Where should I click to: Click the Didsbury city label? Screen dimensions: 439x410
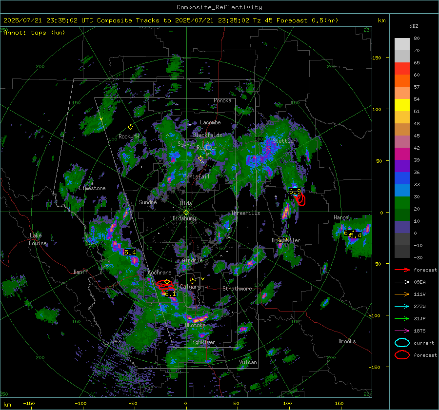point(184,218)
